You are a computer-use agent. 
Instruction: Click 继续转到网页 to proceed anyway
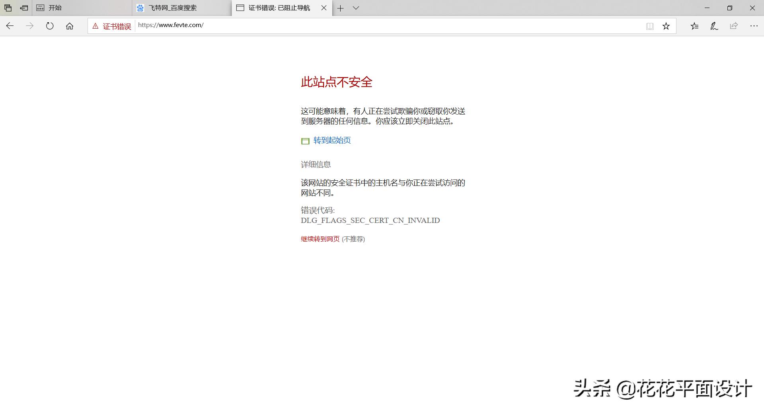[320, 239]
